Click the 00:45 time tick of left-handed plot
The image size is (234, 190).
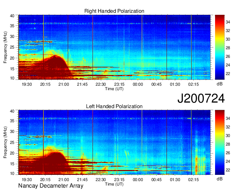tap(156, 180)
